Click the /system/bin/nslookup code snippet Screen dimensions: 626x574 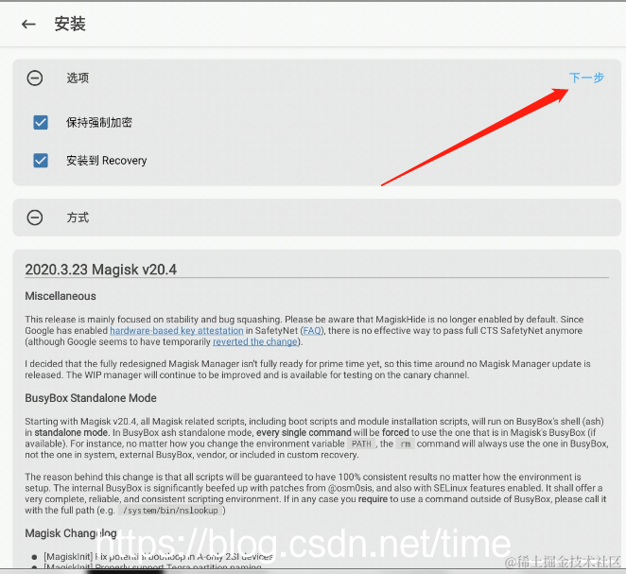click(170, 511)
